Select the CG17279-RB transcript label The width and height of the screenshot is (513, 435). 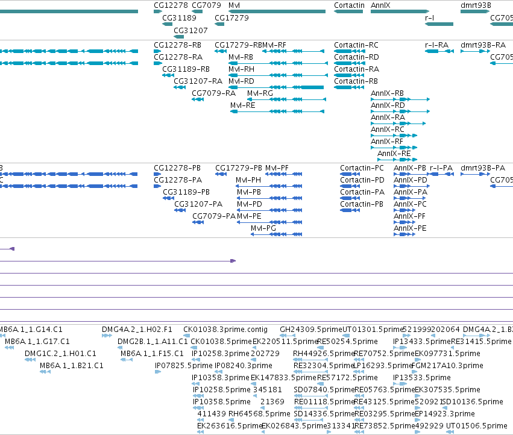[238, 45]
